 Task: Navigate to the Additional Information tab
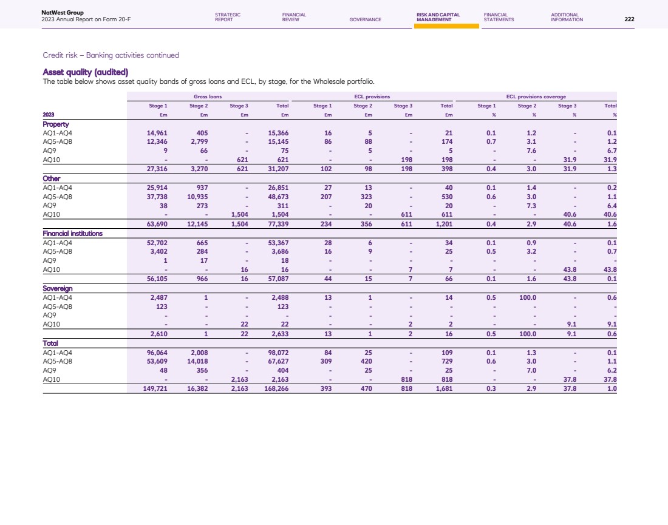[x=567, y=17]
